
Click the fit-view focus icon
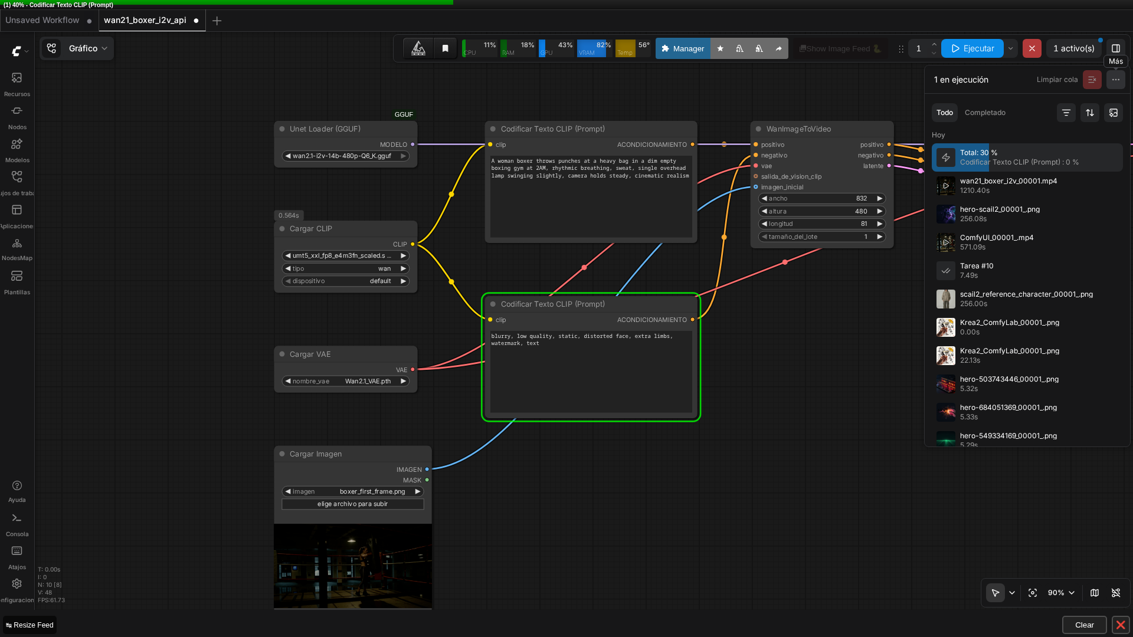click(x=1033, y=593)
